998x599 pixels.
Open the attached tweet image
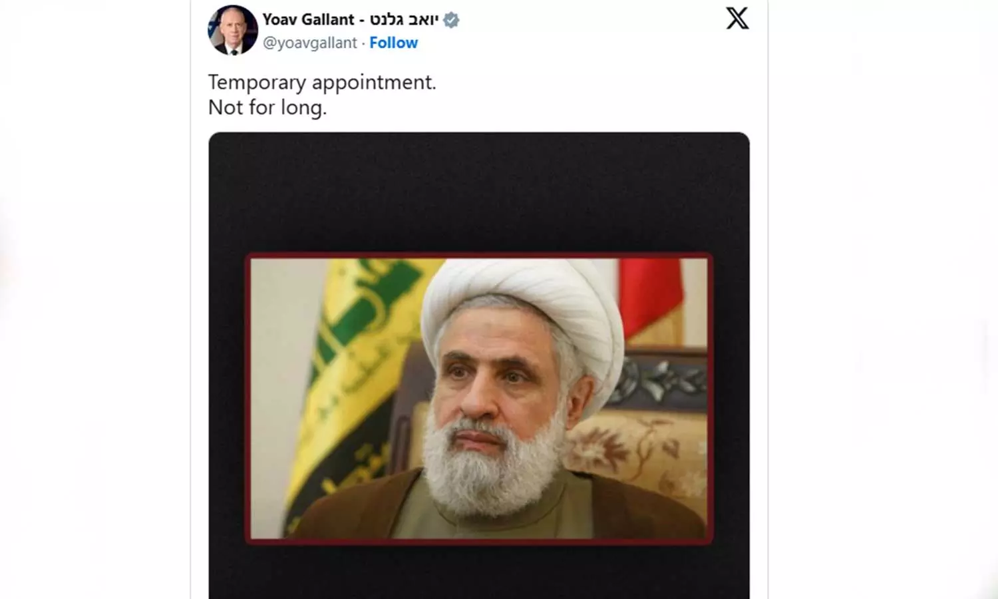pos(479,365)
